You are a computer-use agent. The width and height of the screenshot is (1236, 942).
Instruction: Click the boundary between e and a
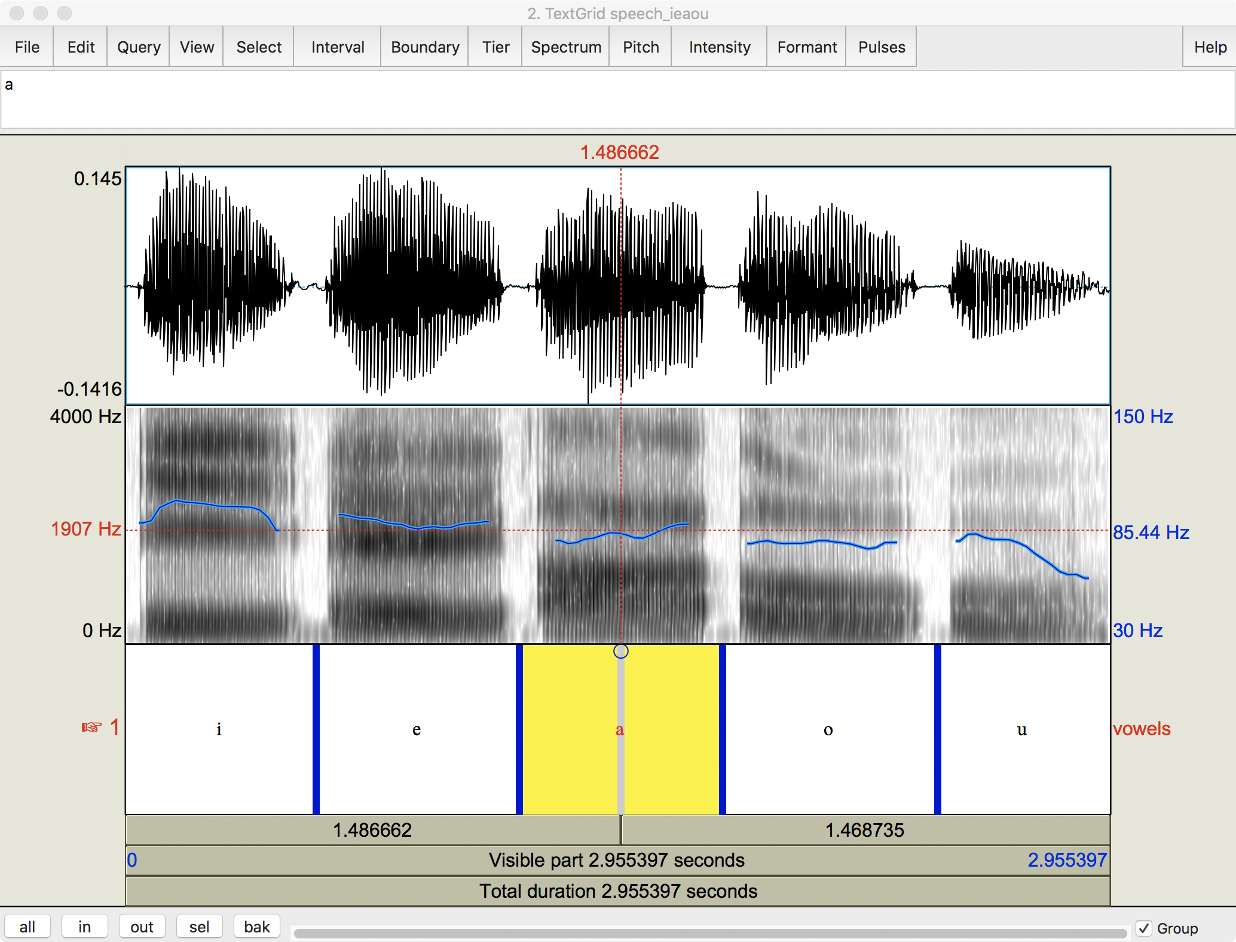click(519, 729)
